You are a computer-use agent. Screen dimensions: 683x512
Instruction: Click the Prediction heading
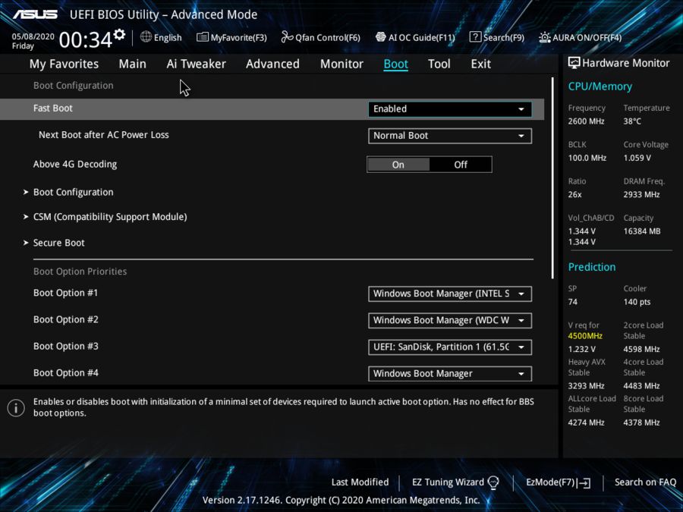point(592,267)
